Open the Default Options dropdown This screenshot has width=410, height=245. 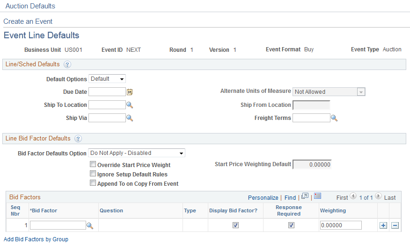107,79
